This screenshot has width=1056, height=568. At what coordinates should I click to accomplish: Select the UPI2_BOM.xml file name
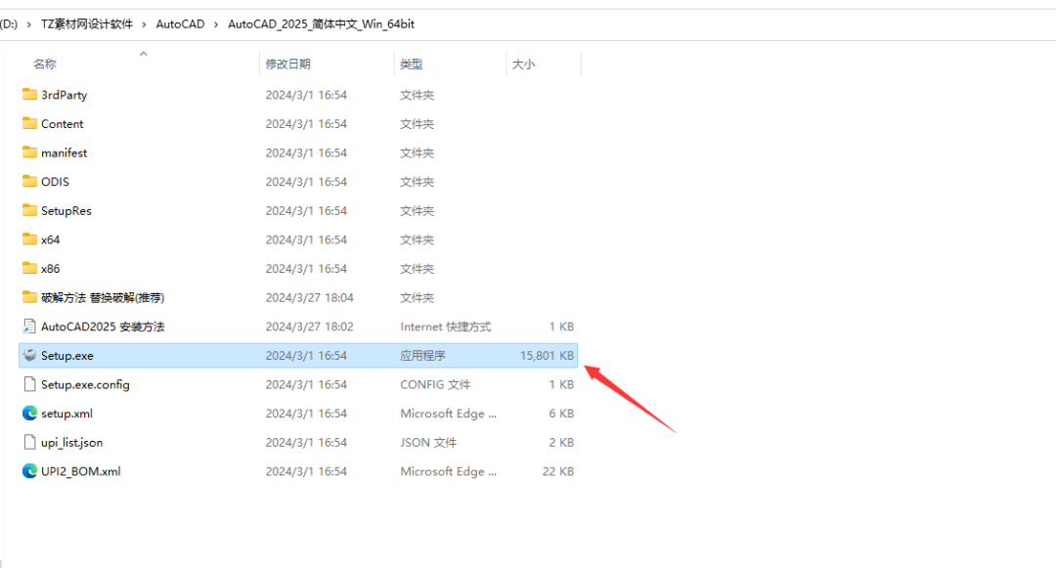[81, 471]
